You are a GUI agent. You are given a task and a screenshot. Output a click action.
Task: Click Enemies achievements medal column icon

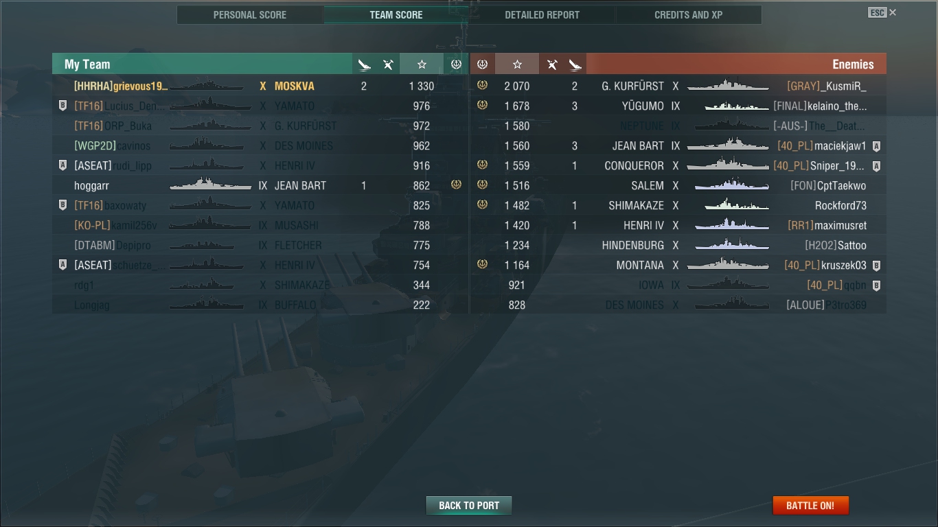point(482,65)
